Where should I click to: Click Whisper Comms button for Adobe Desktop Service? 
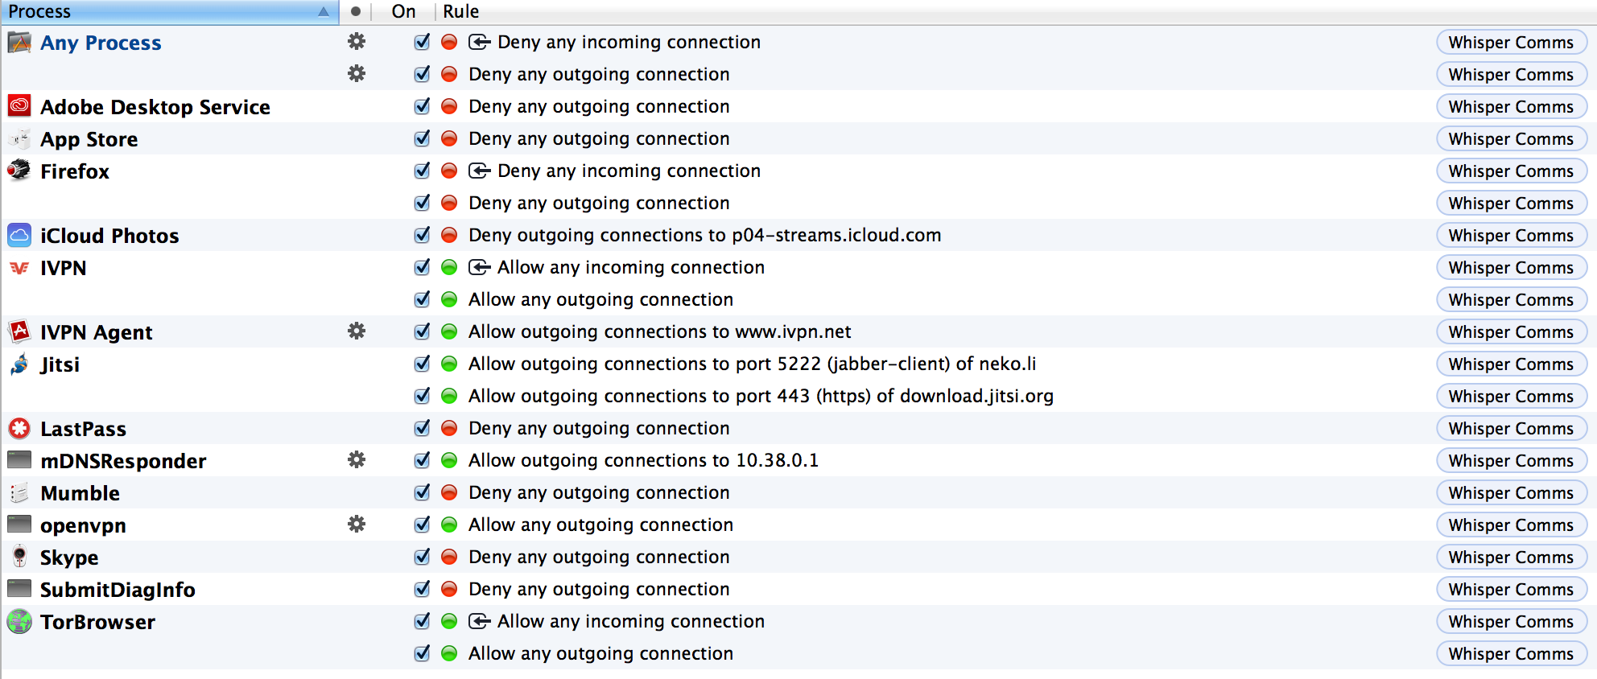[x=1511, y=106]
